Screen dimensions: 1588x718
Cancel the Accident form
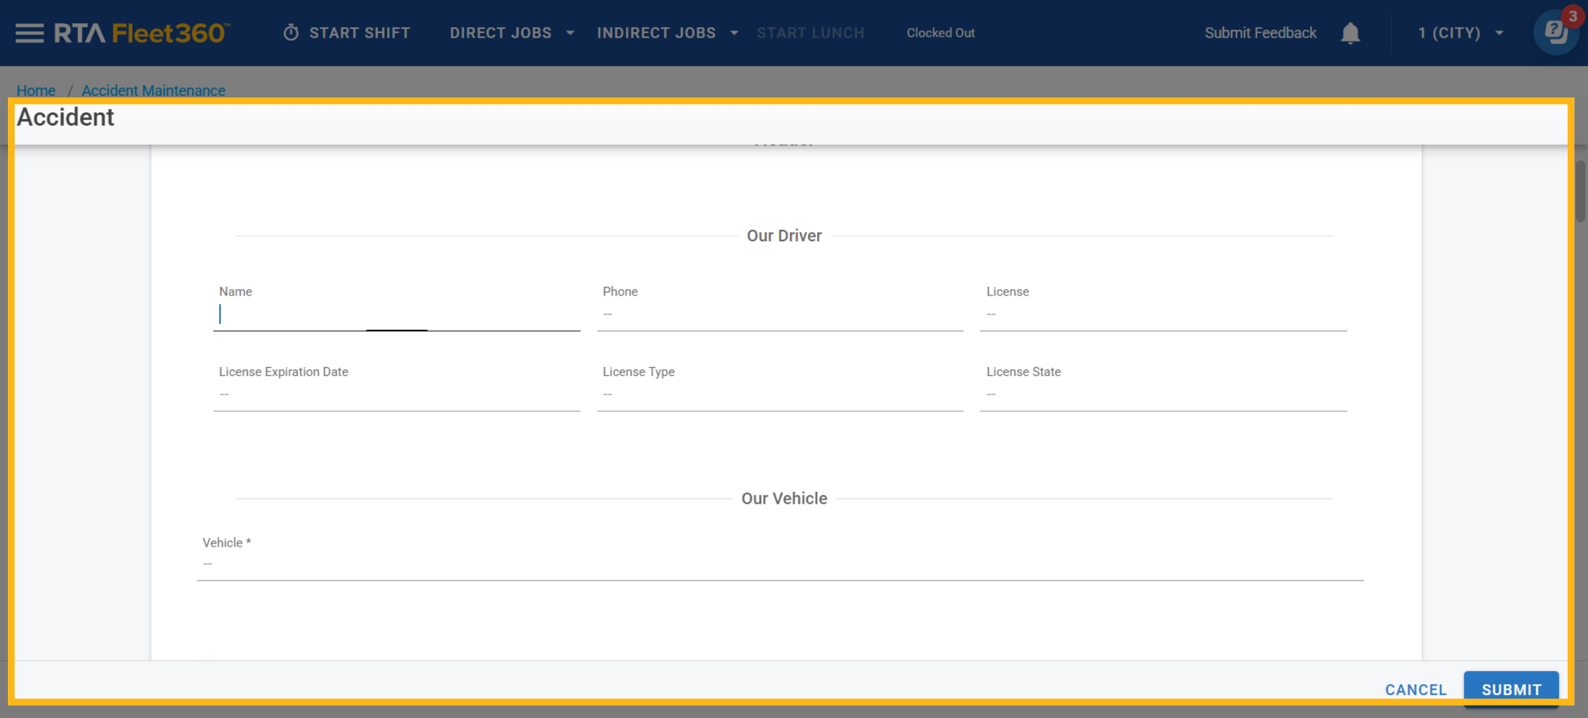click(1415, 690)
